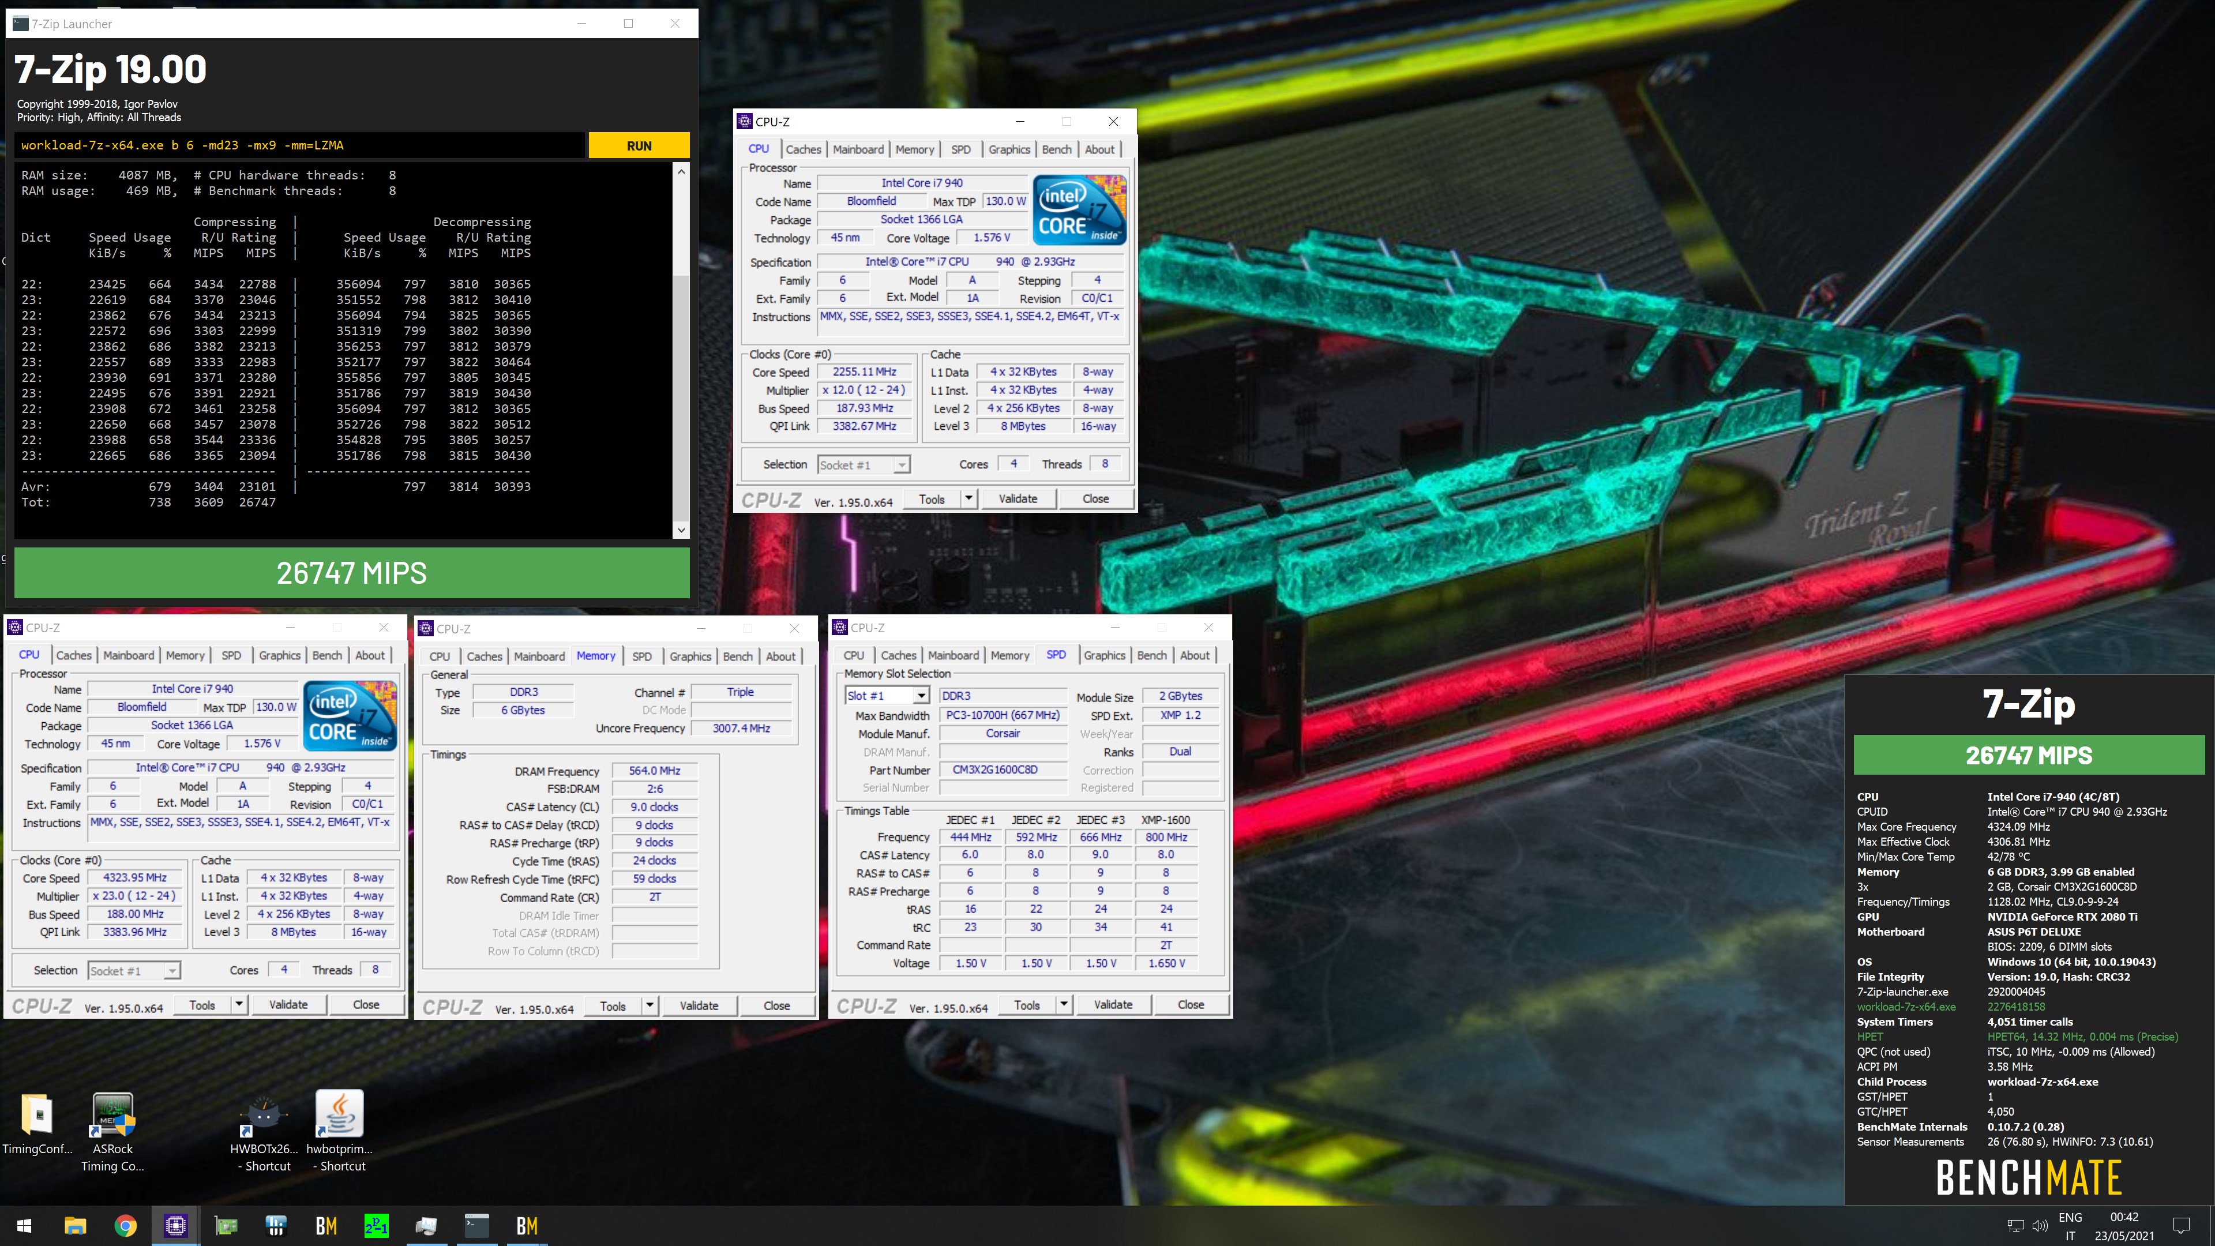Screen dimensions: 2215x1246
Task: Switch to the BM icon right of the terminal
Action: pyautogui.click(x=527, y=1225)
